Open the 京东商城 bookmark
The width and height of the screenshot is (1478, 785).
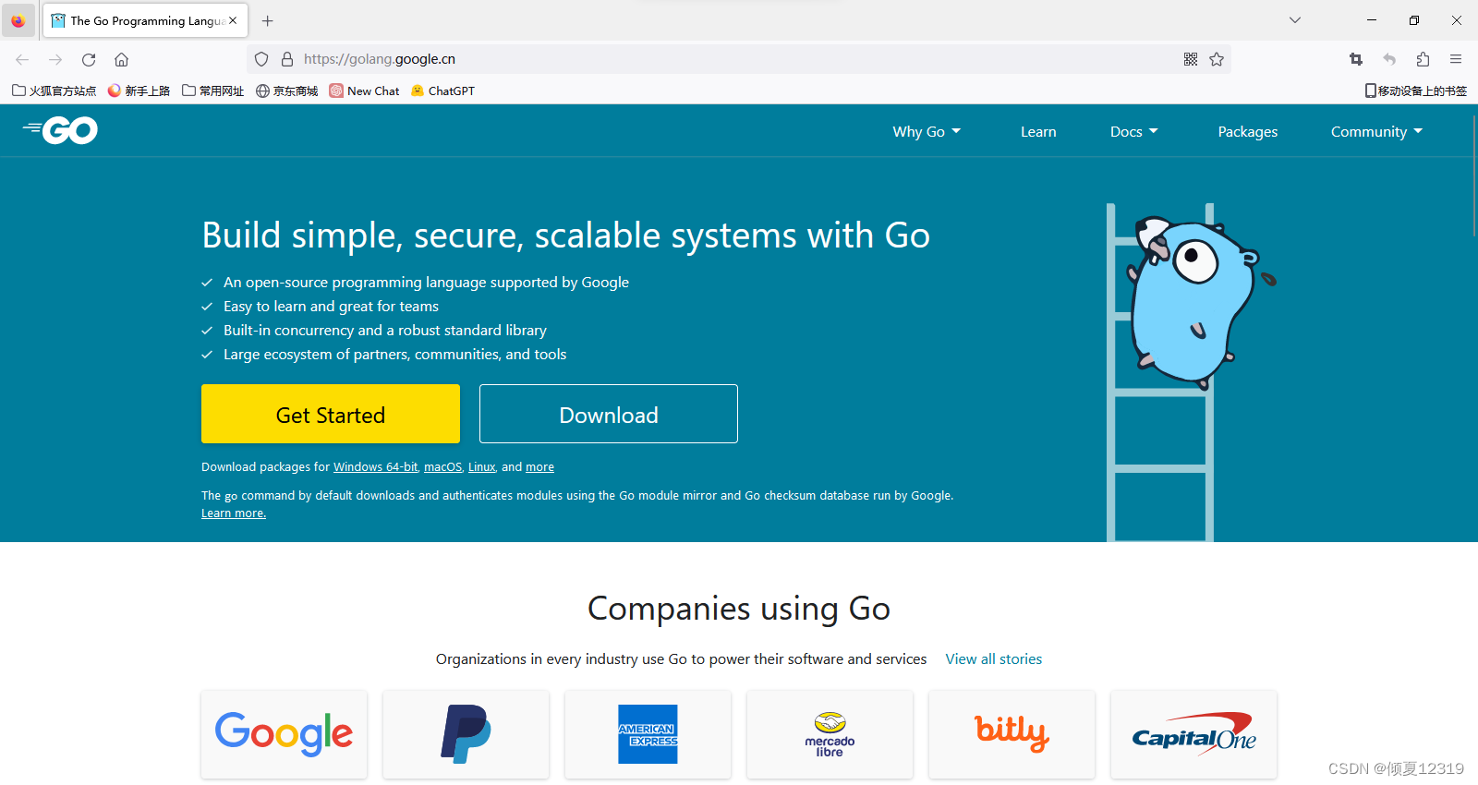click(x=287, y=91)
